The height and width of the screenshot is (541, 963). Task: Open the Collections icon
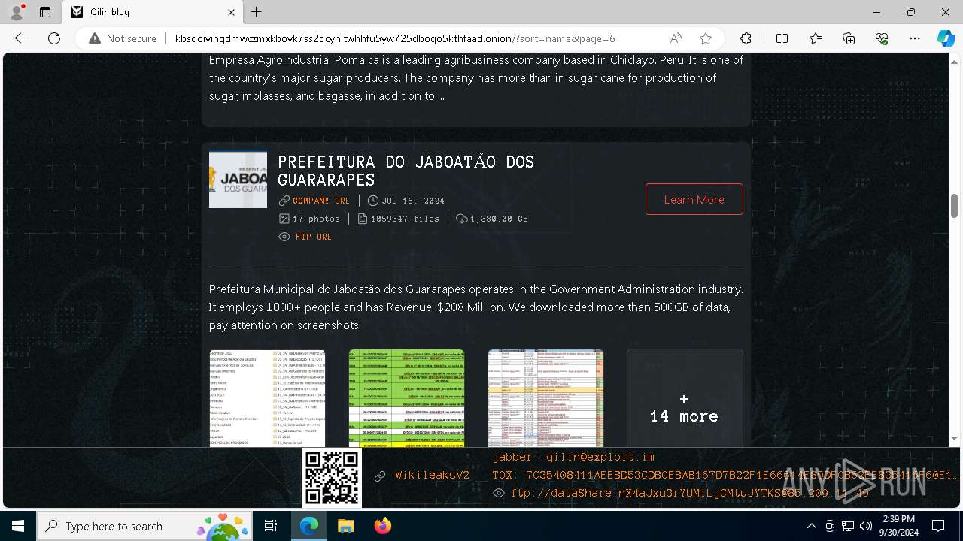pyautogui.click(x=849, y=38)
